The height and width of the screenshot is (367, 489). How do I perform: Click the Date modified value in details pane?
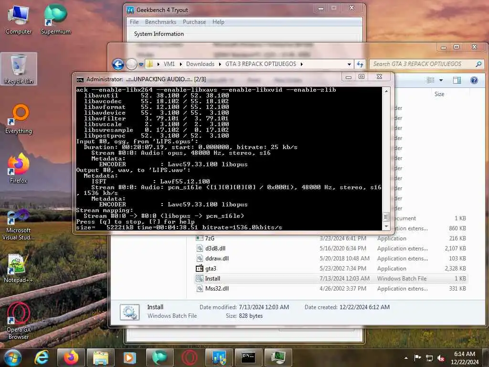264,307
